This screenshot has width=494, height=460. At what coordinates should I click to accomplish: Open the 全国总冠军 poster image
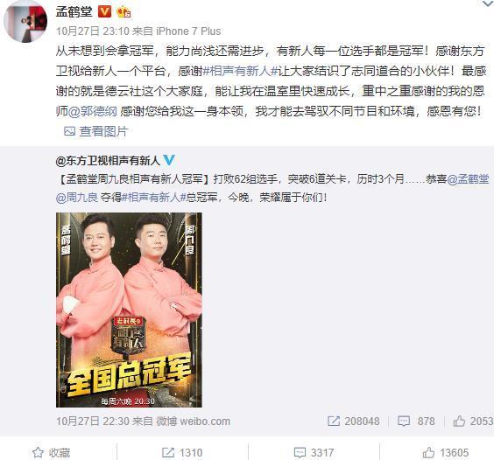[129, 310]
